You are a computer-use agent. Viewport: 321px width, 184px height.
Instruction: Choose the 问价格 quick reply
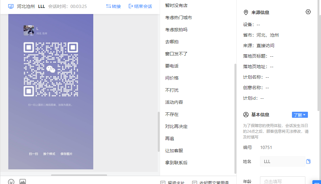pyautogui.click(x=172, y=78)
